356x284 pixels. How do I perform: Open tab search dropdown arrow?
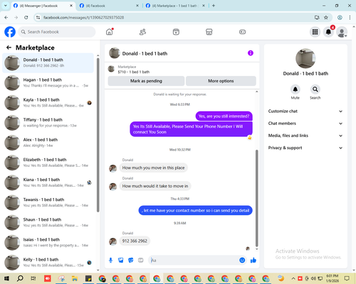pyautogui.click(x=5, y=6)
